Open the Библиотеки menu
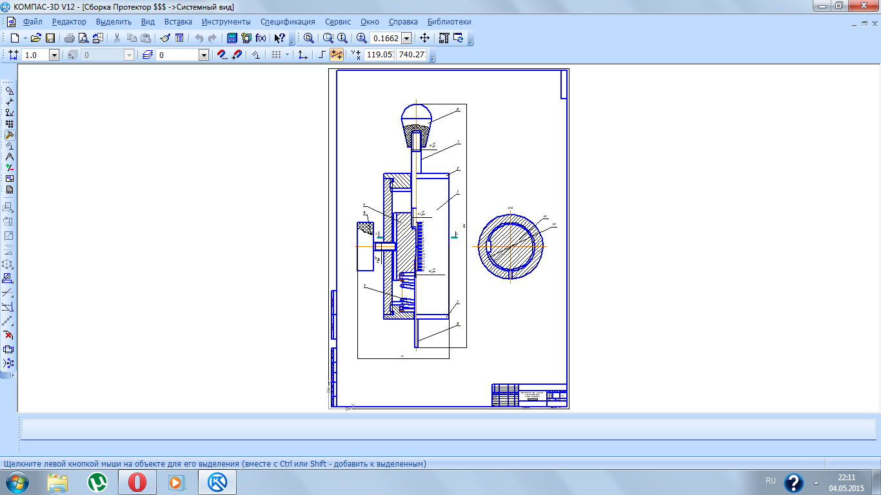 (x=450, y=22)
